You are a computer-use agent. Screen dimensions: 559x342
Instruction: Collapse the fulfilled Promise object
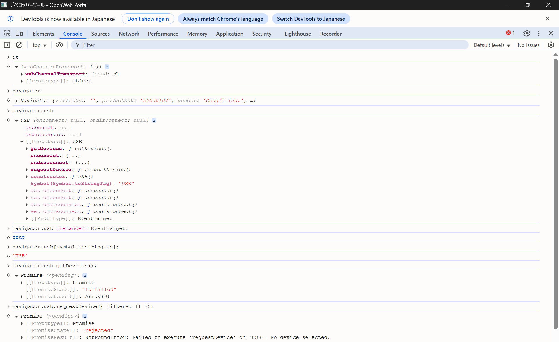coord(17,276)
